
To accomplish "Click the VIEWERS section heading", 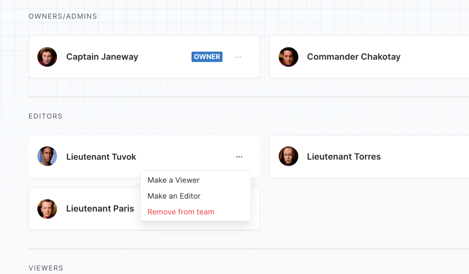I will coord(46,268).
